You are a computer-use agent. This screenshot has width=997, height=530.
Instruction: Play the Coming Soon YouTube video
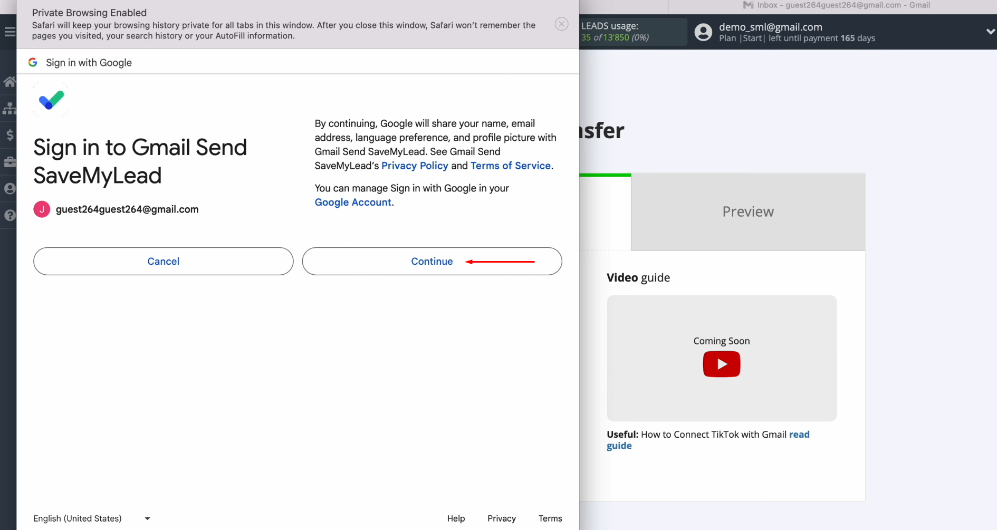(721, 364)
